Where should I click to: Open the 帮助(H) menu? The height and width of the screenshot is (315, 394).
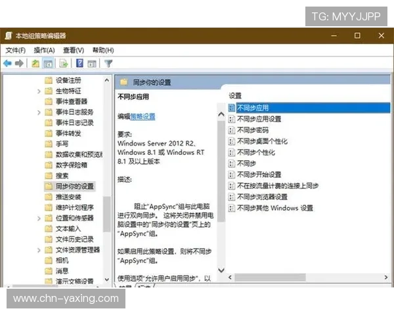click(x=103, y=51)
